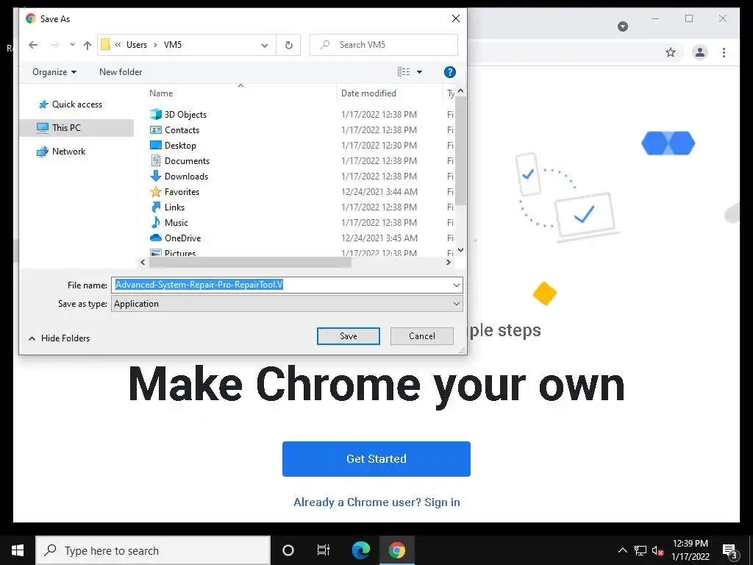Show hidden system tray icons
The image size is (753, 565).
[x=622, y=550]
